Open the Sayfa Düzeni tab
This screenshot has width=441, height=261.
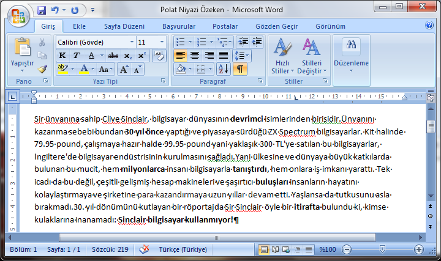124,26
